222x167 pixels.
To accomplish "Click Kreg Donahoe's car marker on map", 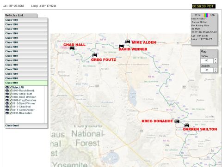I will 177,121.
